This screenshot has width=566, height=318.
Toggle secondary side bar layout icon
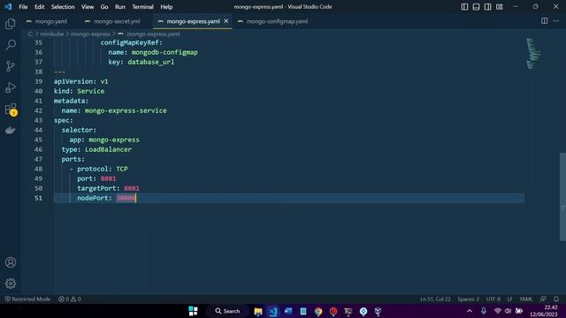[x=487, y=6]
